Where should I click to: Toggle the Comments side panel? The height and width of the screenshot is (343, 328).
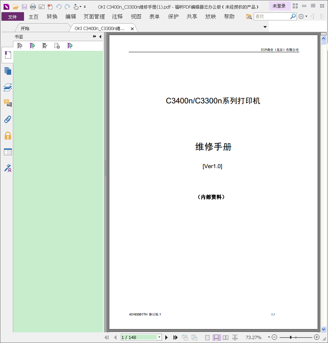[8, 103]
